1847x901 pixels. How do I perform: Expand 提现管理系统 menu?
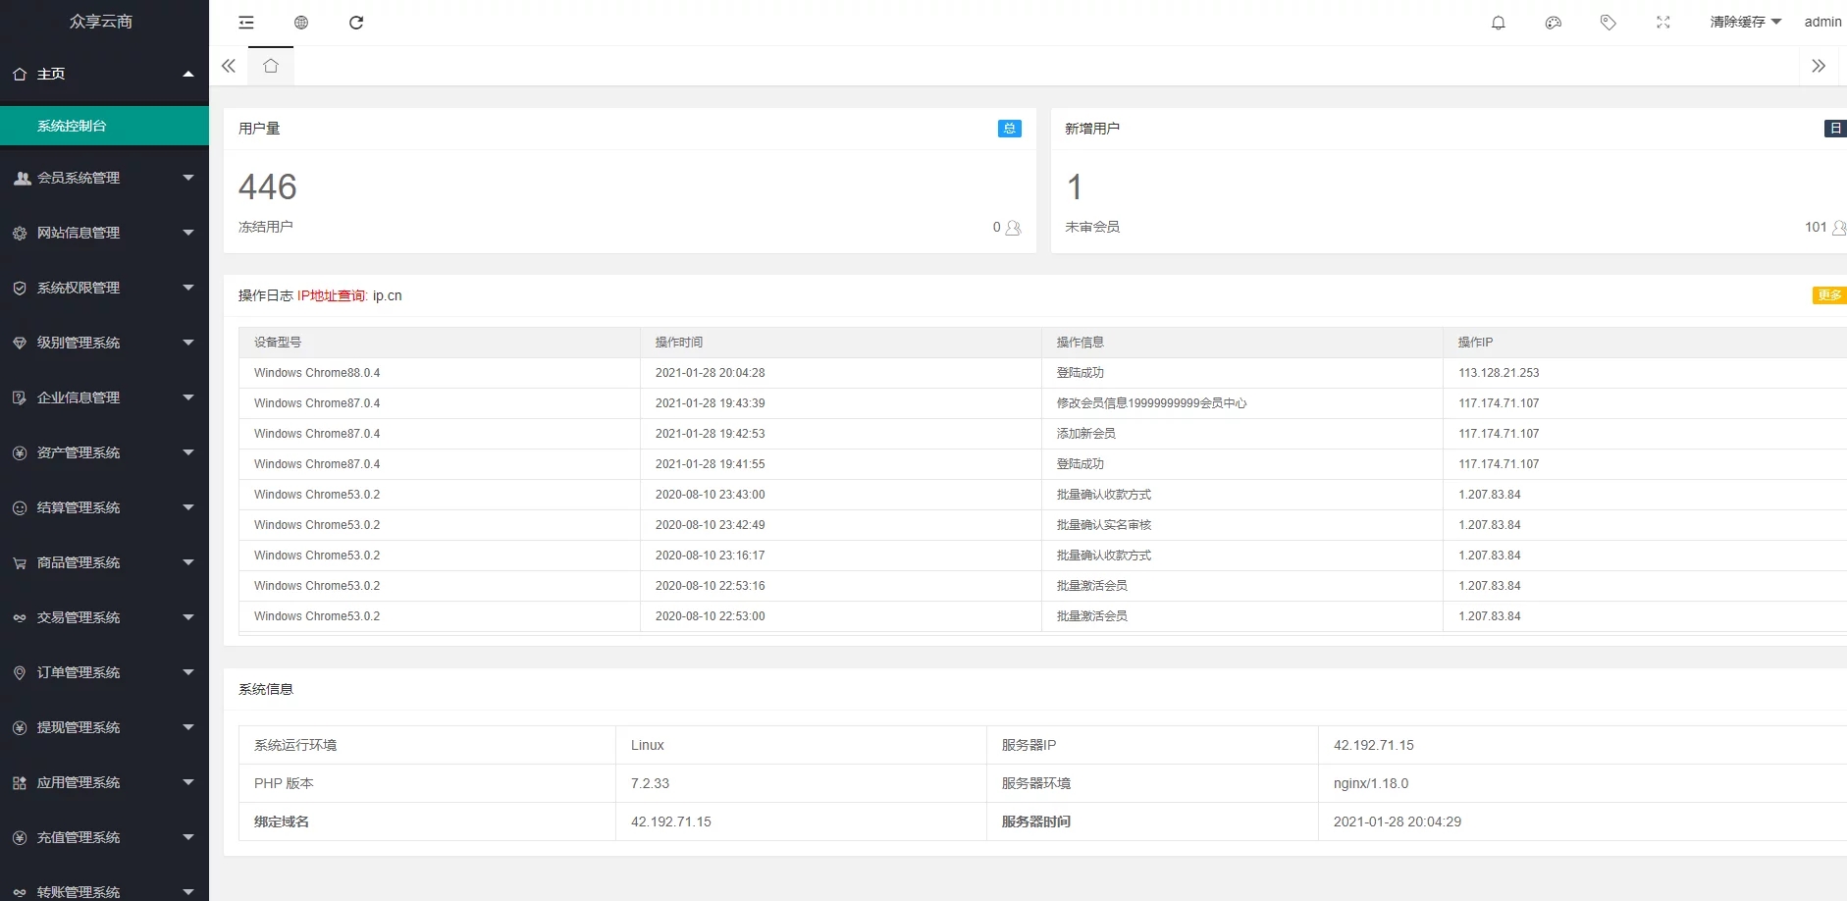[104, 727]
